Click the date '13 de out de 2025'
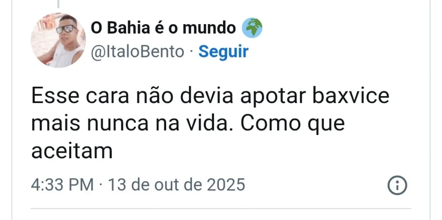 pyautogui.click(x=176, y=185)
